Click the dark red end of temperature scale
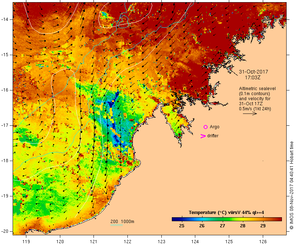 pos(280,219)
